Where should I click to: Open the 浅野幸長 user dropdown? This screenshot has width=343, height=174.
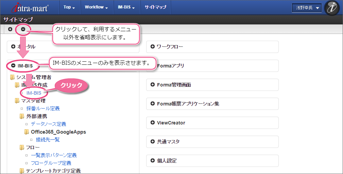coord(307,8)
